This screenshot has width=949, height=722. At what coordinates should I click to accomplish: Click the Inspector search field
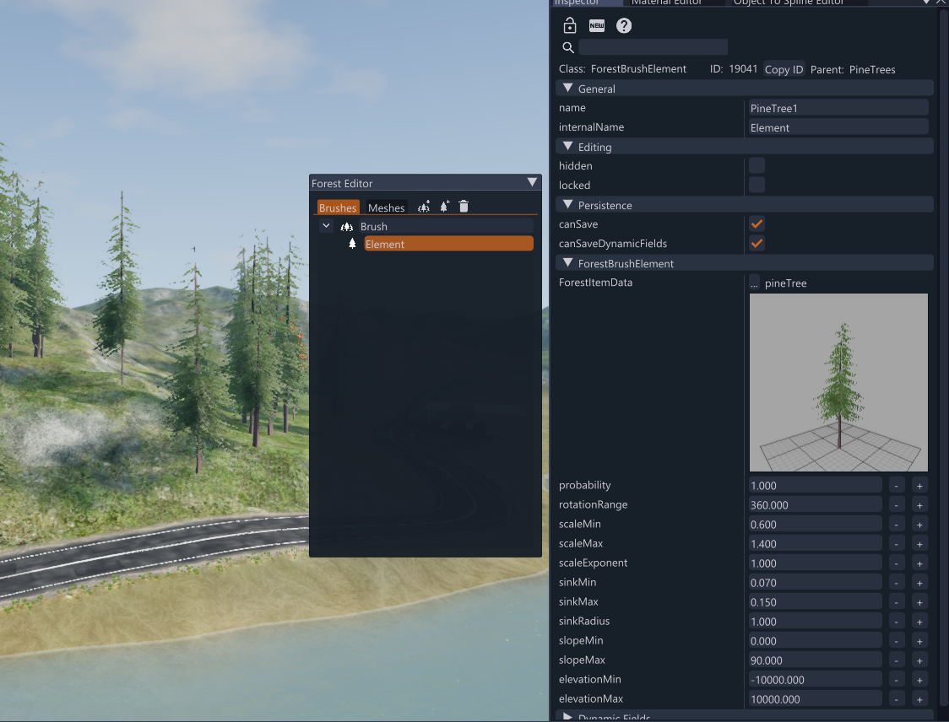(x=653, y=47)
